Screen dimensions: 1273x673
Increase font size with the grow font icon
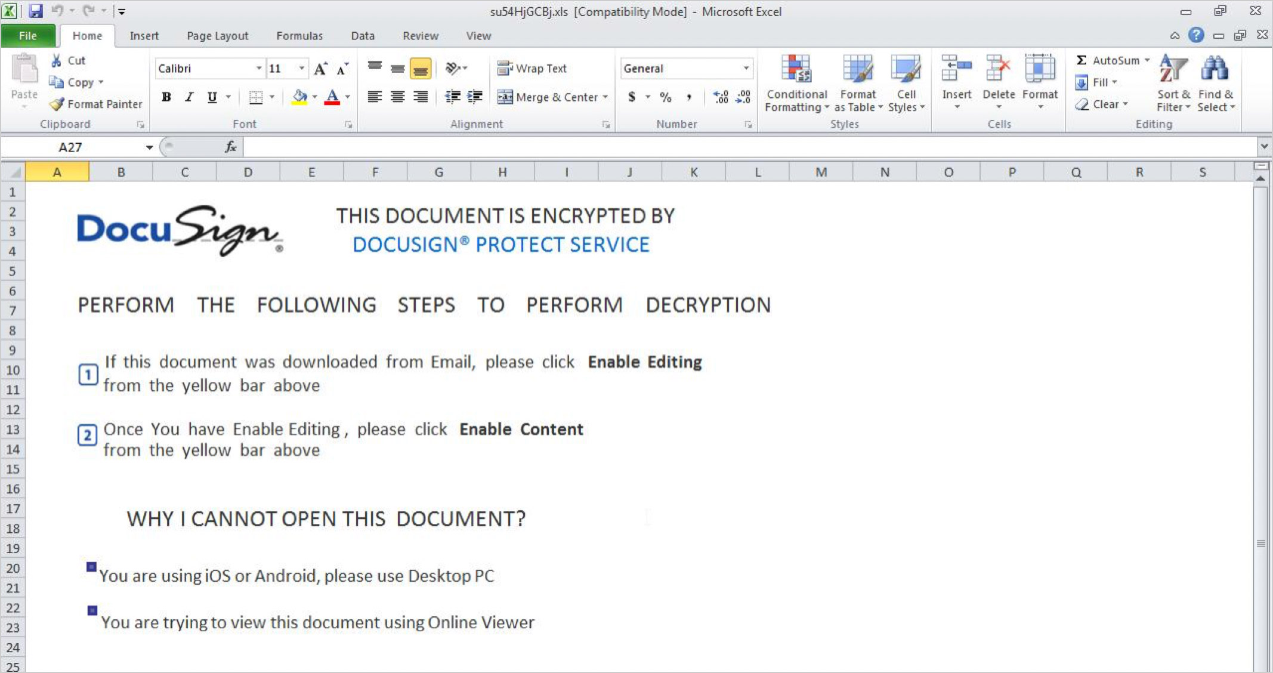320,69
